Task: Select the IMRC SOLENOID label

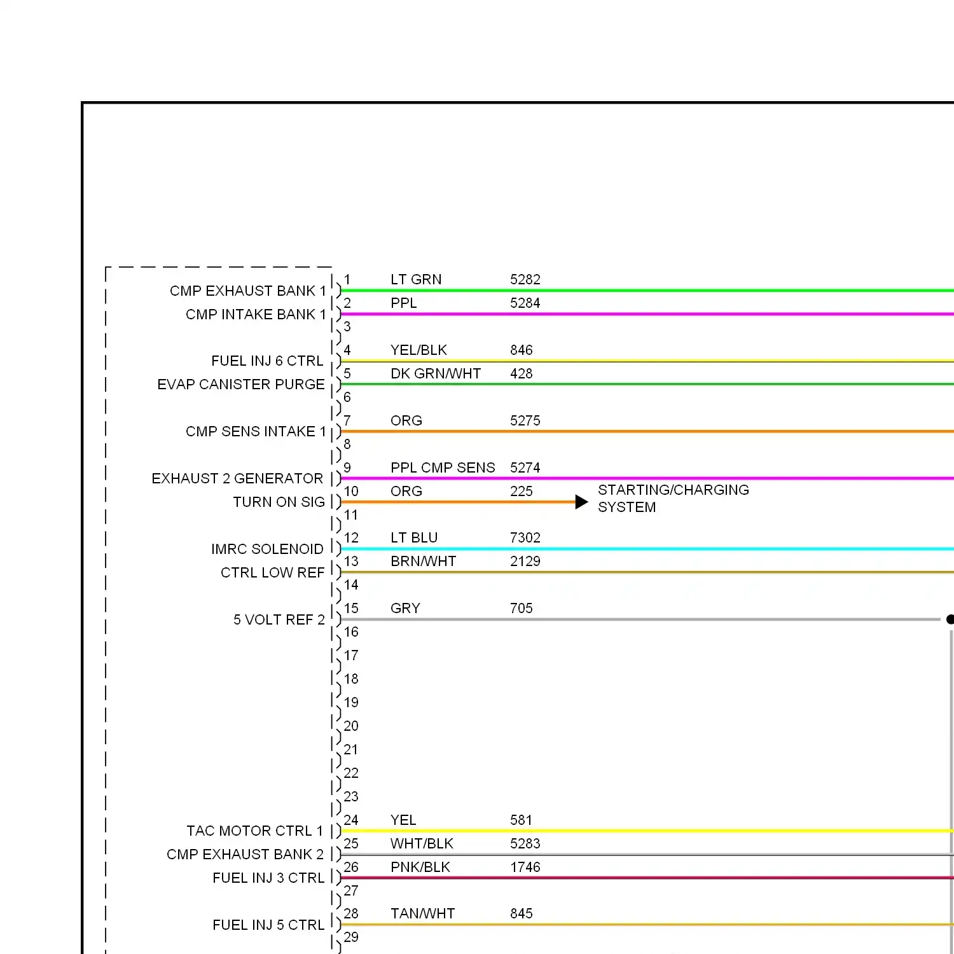Action: tap(267, 549)
